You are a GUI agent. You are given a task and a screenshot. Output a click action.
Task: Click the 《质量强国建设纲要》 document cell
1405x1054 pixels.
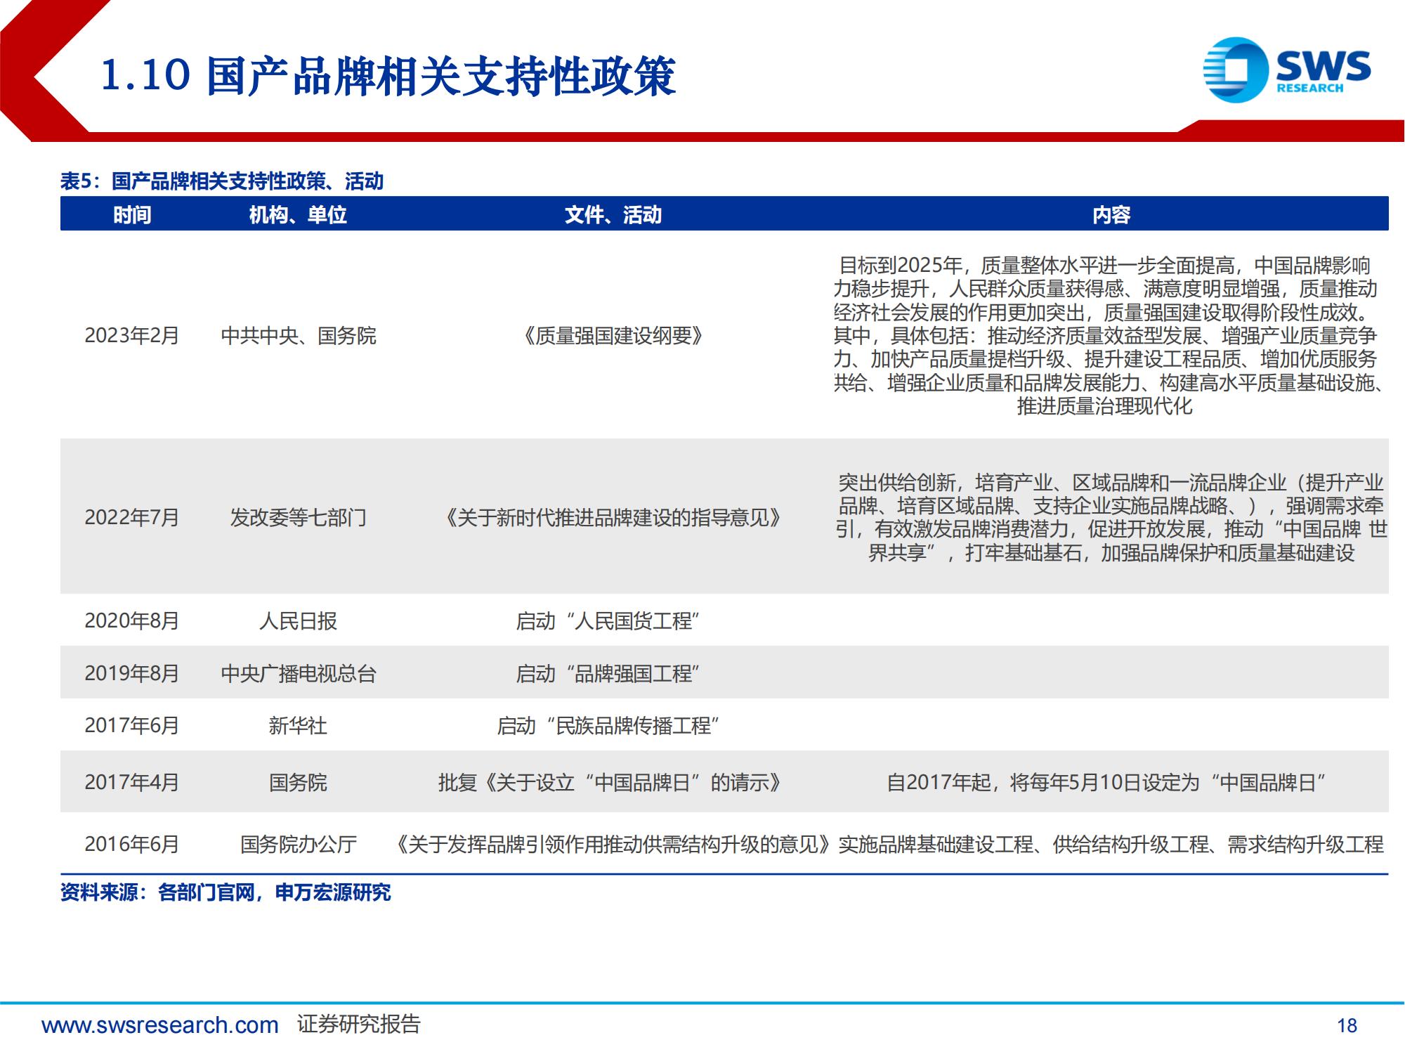click(x=613, y=336)
